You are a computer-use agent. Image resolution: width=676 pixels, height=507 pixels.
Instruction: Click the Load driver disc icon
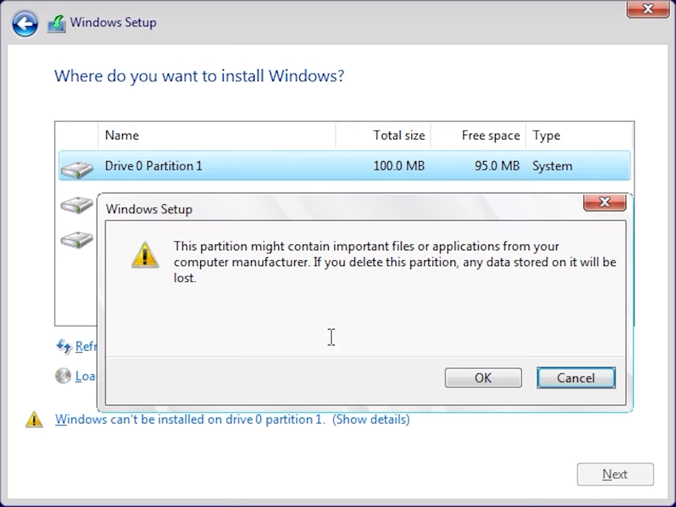[x=63, y=376]
